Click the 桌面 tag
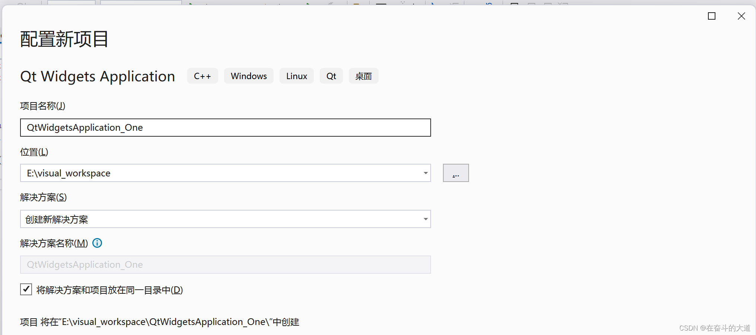Viewport: 756px width, 335px height. pyautogui.click(x=364, y=76)
